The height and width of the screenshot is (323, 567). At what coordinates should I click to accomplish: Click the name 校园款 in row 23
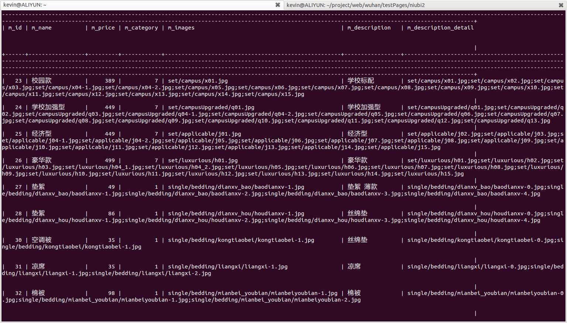pyautogui.click(x=41, y=81)
